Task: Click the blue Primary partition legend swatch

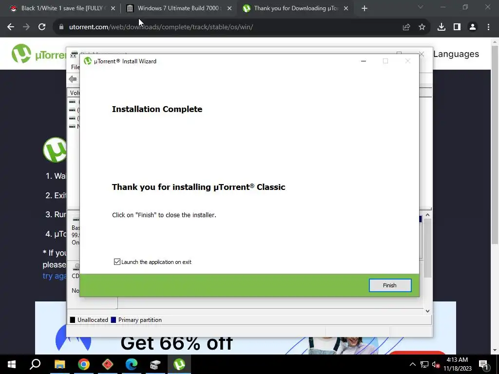Action: tap(113, 320)
